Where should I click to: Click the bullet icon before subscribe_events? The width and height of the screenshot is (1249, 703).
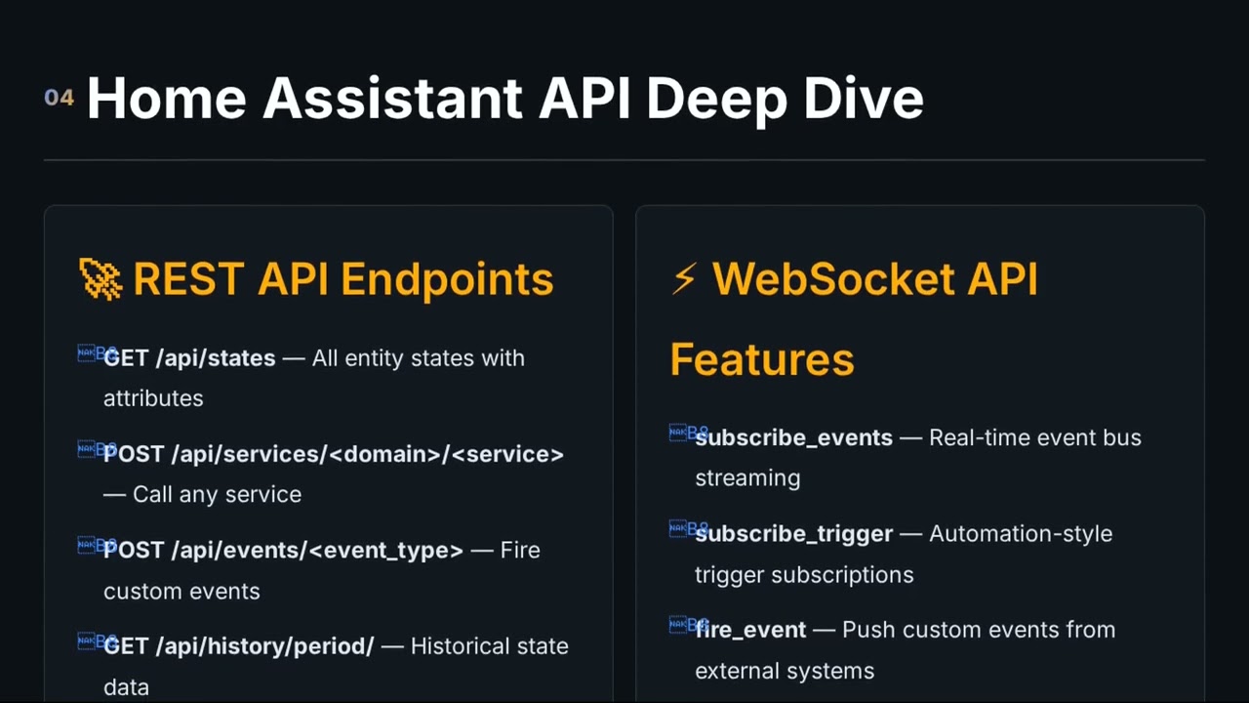coord(683,434)
